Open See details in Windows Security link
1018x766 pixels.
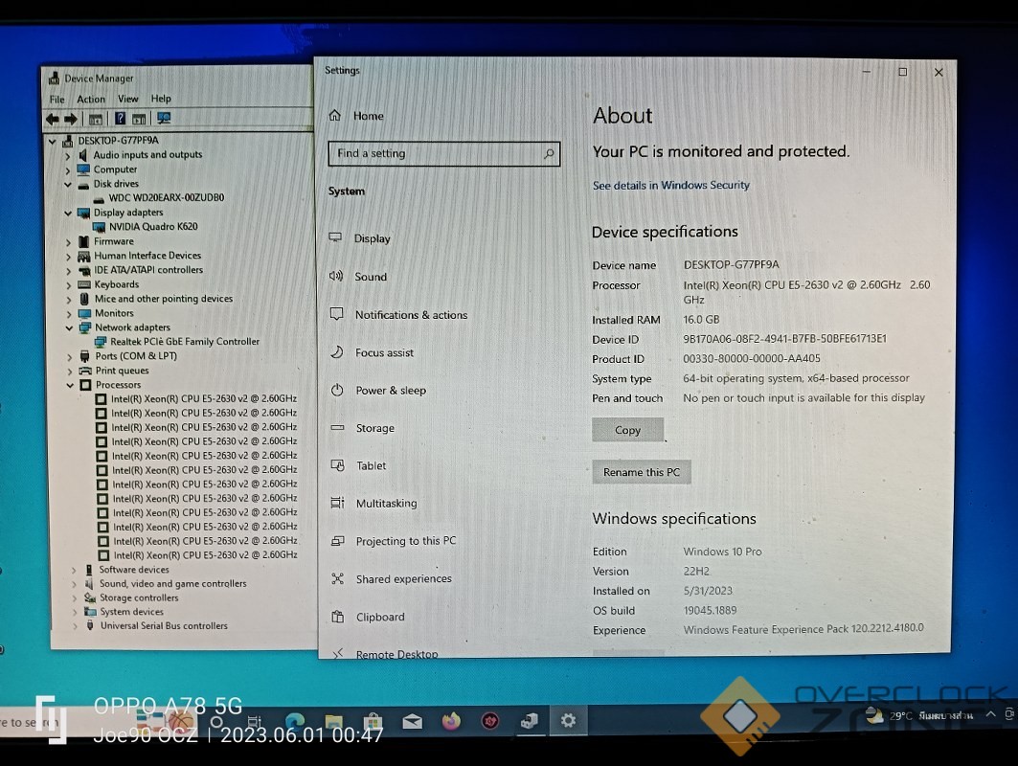pos(670,185)
